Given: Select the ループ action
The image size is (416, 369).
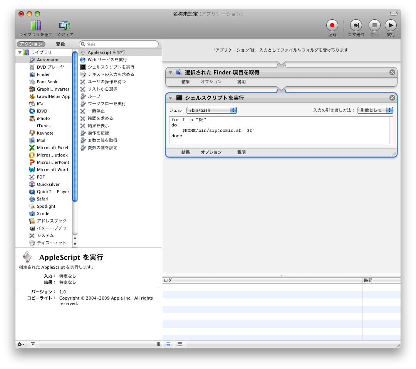Looking at the screenshot, I should coord(120,96).
